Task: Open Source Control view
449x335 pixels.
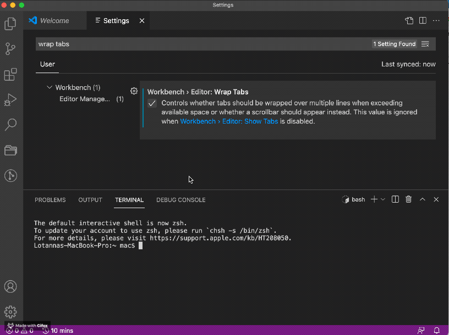Action: pyautogui.click(x=10, y=49)
